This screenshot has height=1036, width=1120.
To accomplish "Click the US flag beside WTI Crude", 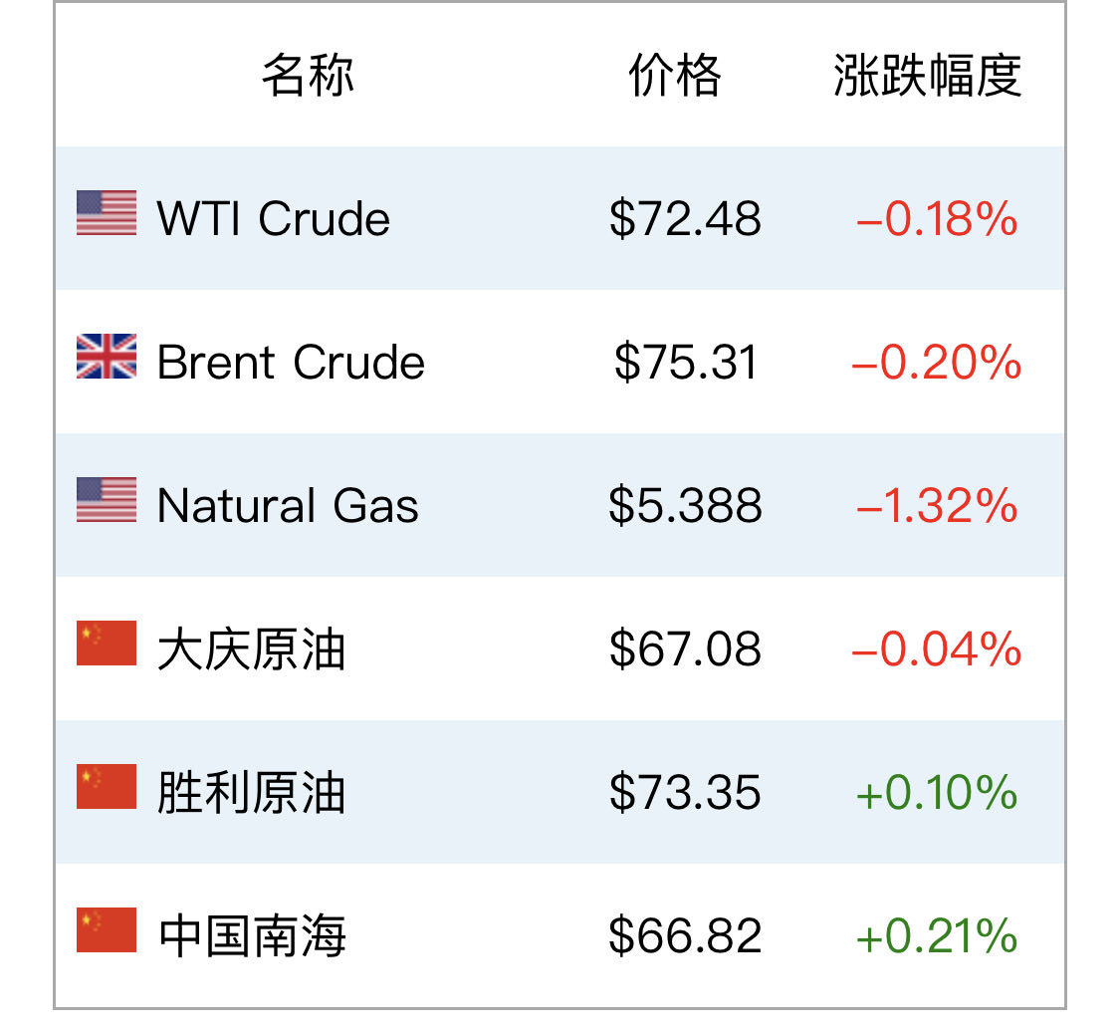I will pyautogui.click(x=107, y=213).
